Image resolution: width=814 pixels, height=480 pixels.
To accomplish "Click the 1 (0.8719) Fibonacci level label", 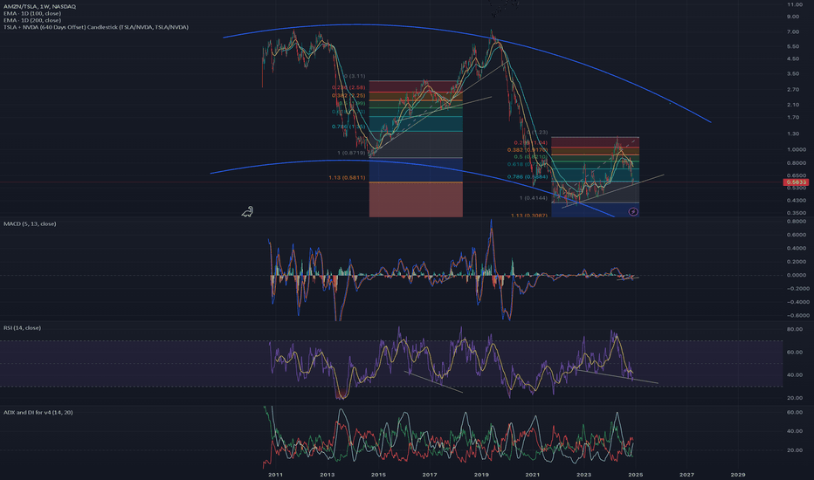I will click(x=351, y=153).
